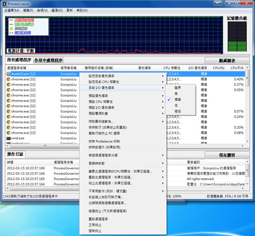255x236 pixels.
Task: Sort by 處理程序名稱 column header
Action: (17, 68)
